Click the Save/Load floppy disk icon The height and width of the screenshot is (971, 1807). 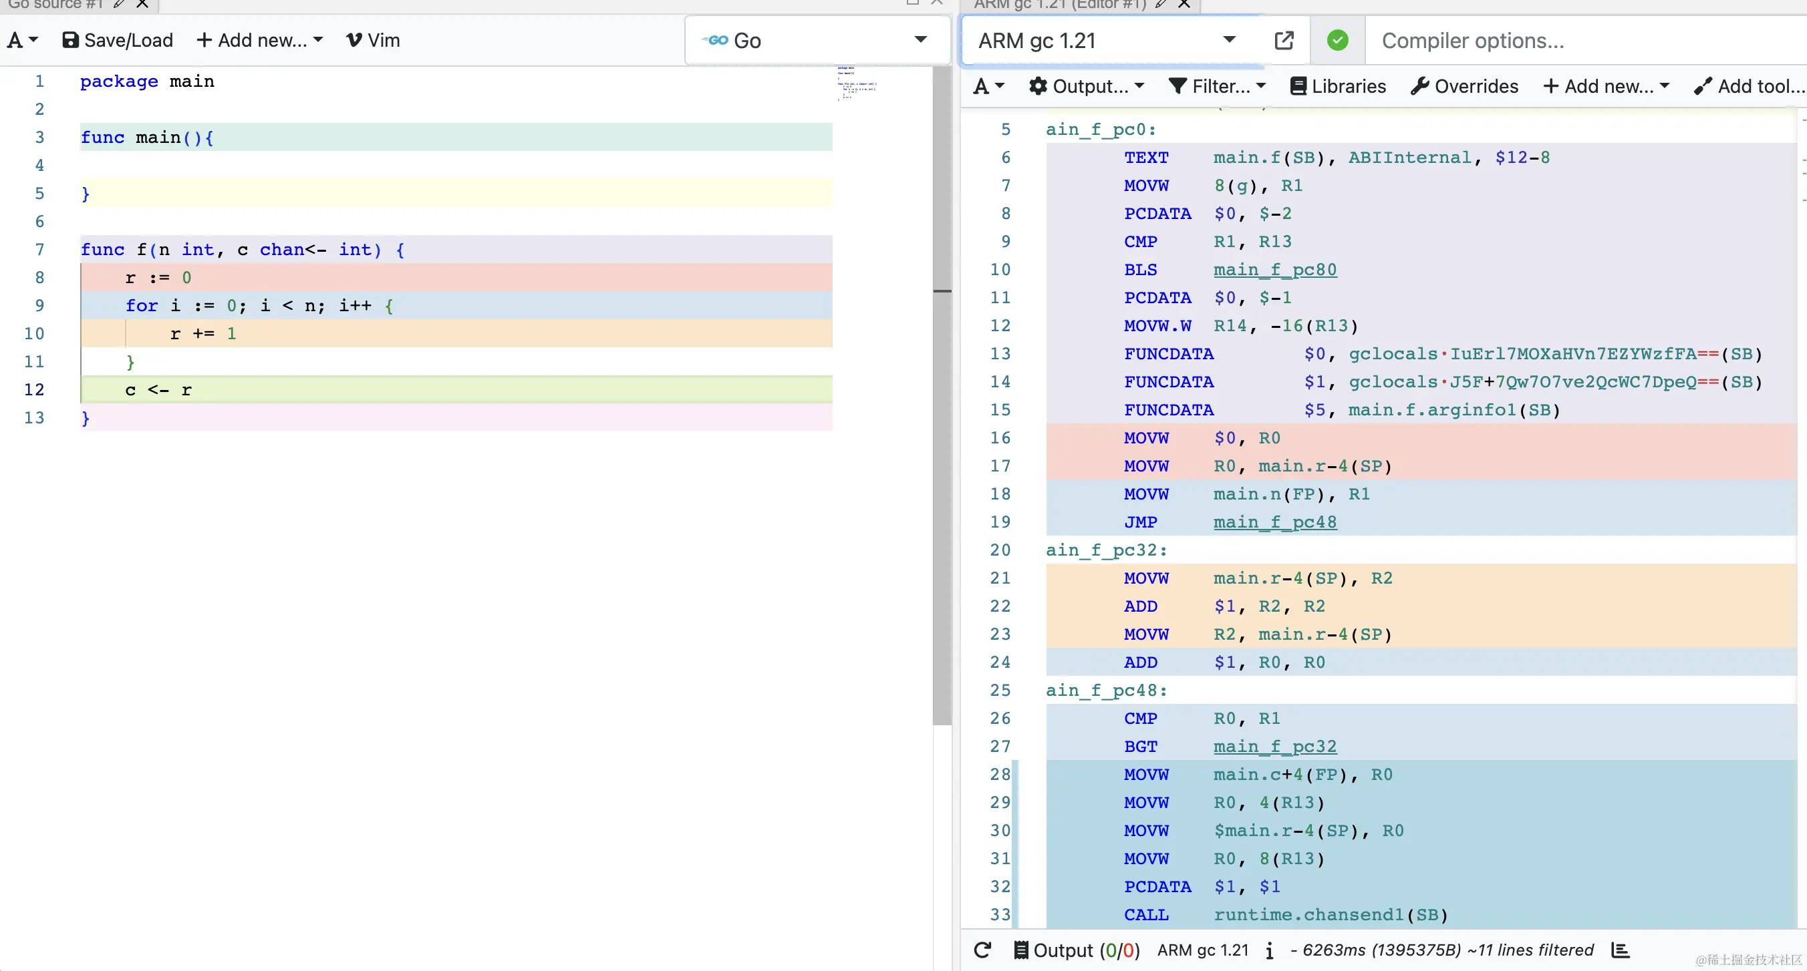point(70,40)
